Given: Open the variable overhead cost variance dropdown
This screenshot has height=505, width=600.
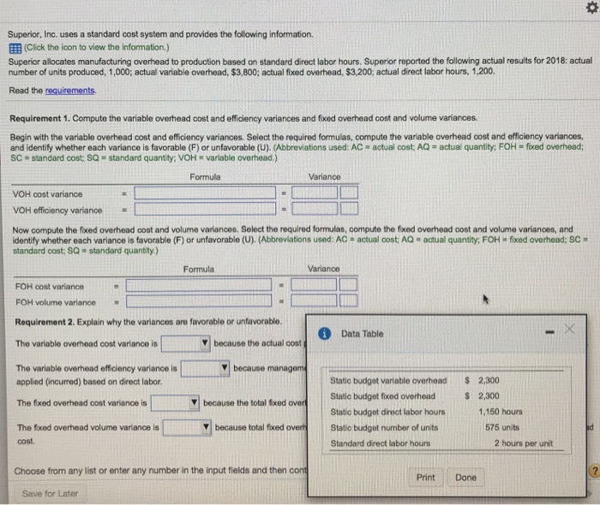Looking at the screenshot, I should pos(186,343).
